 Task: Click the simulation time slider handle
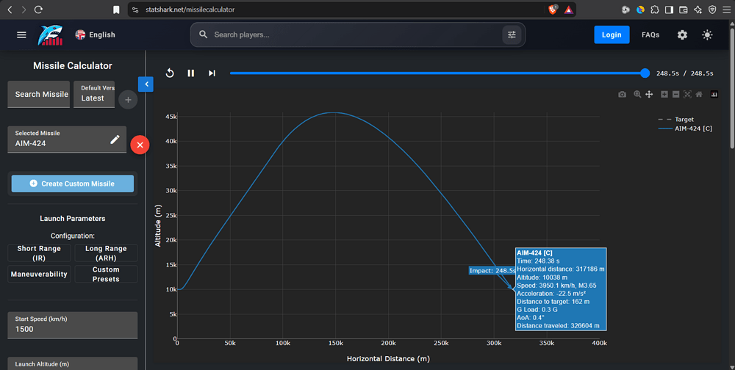click(x=645, y=73)
